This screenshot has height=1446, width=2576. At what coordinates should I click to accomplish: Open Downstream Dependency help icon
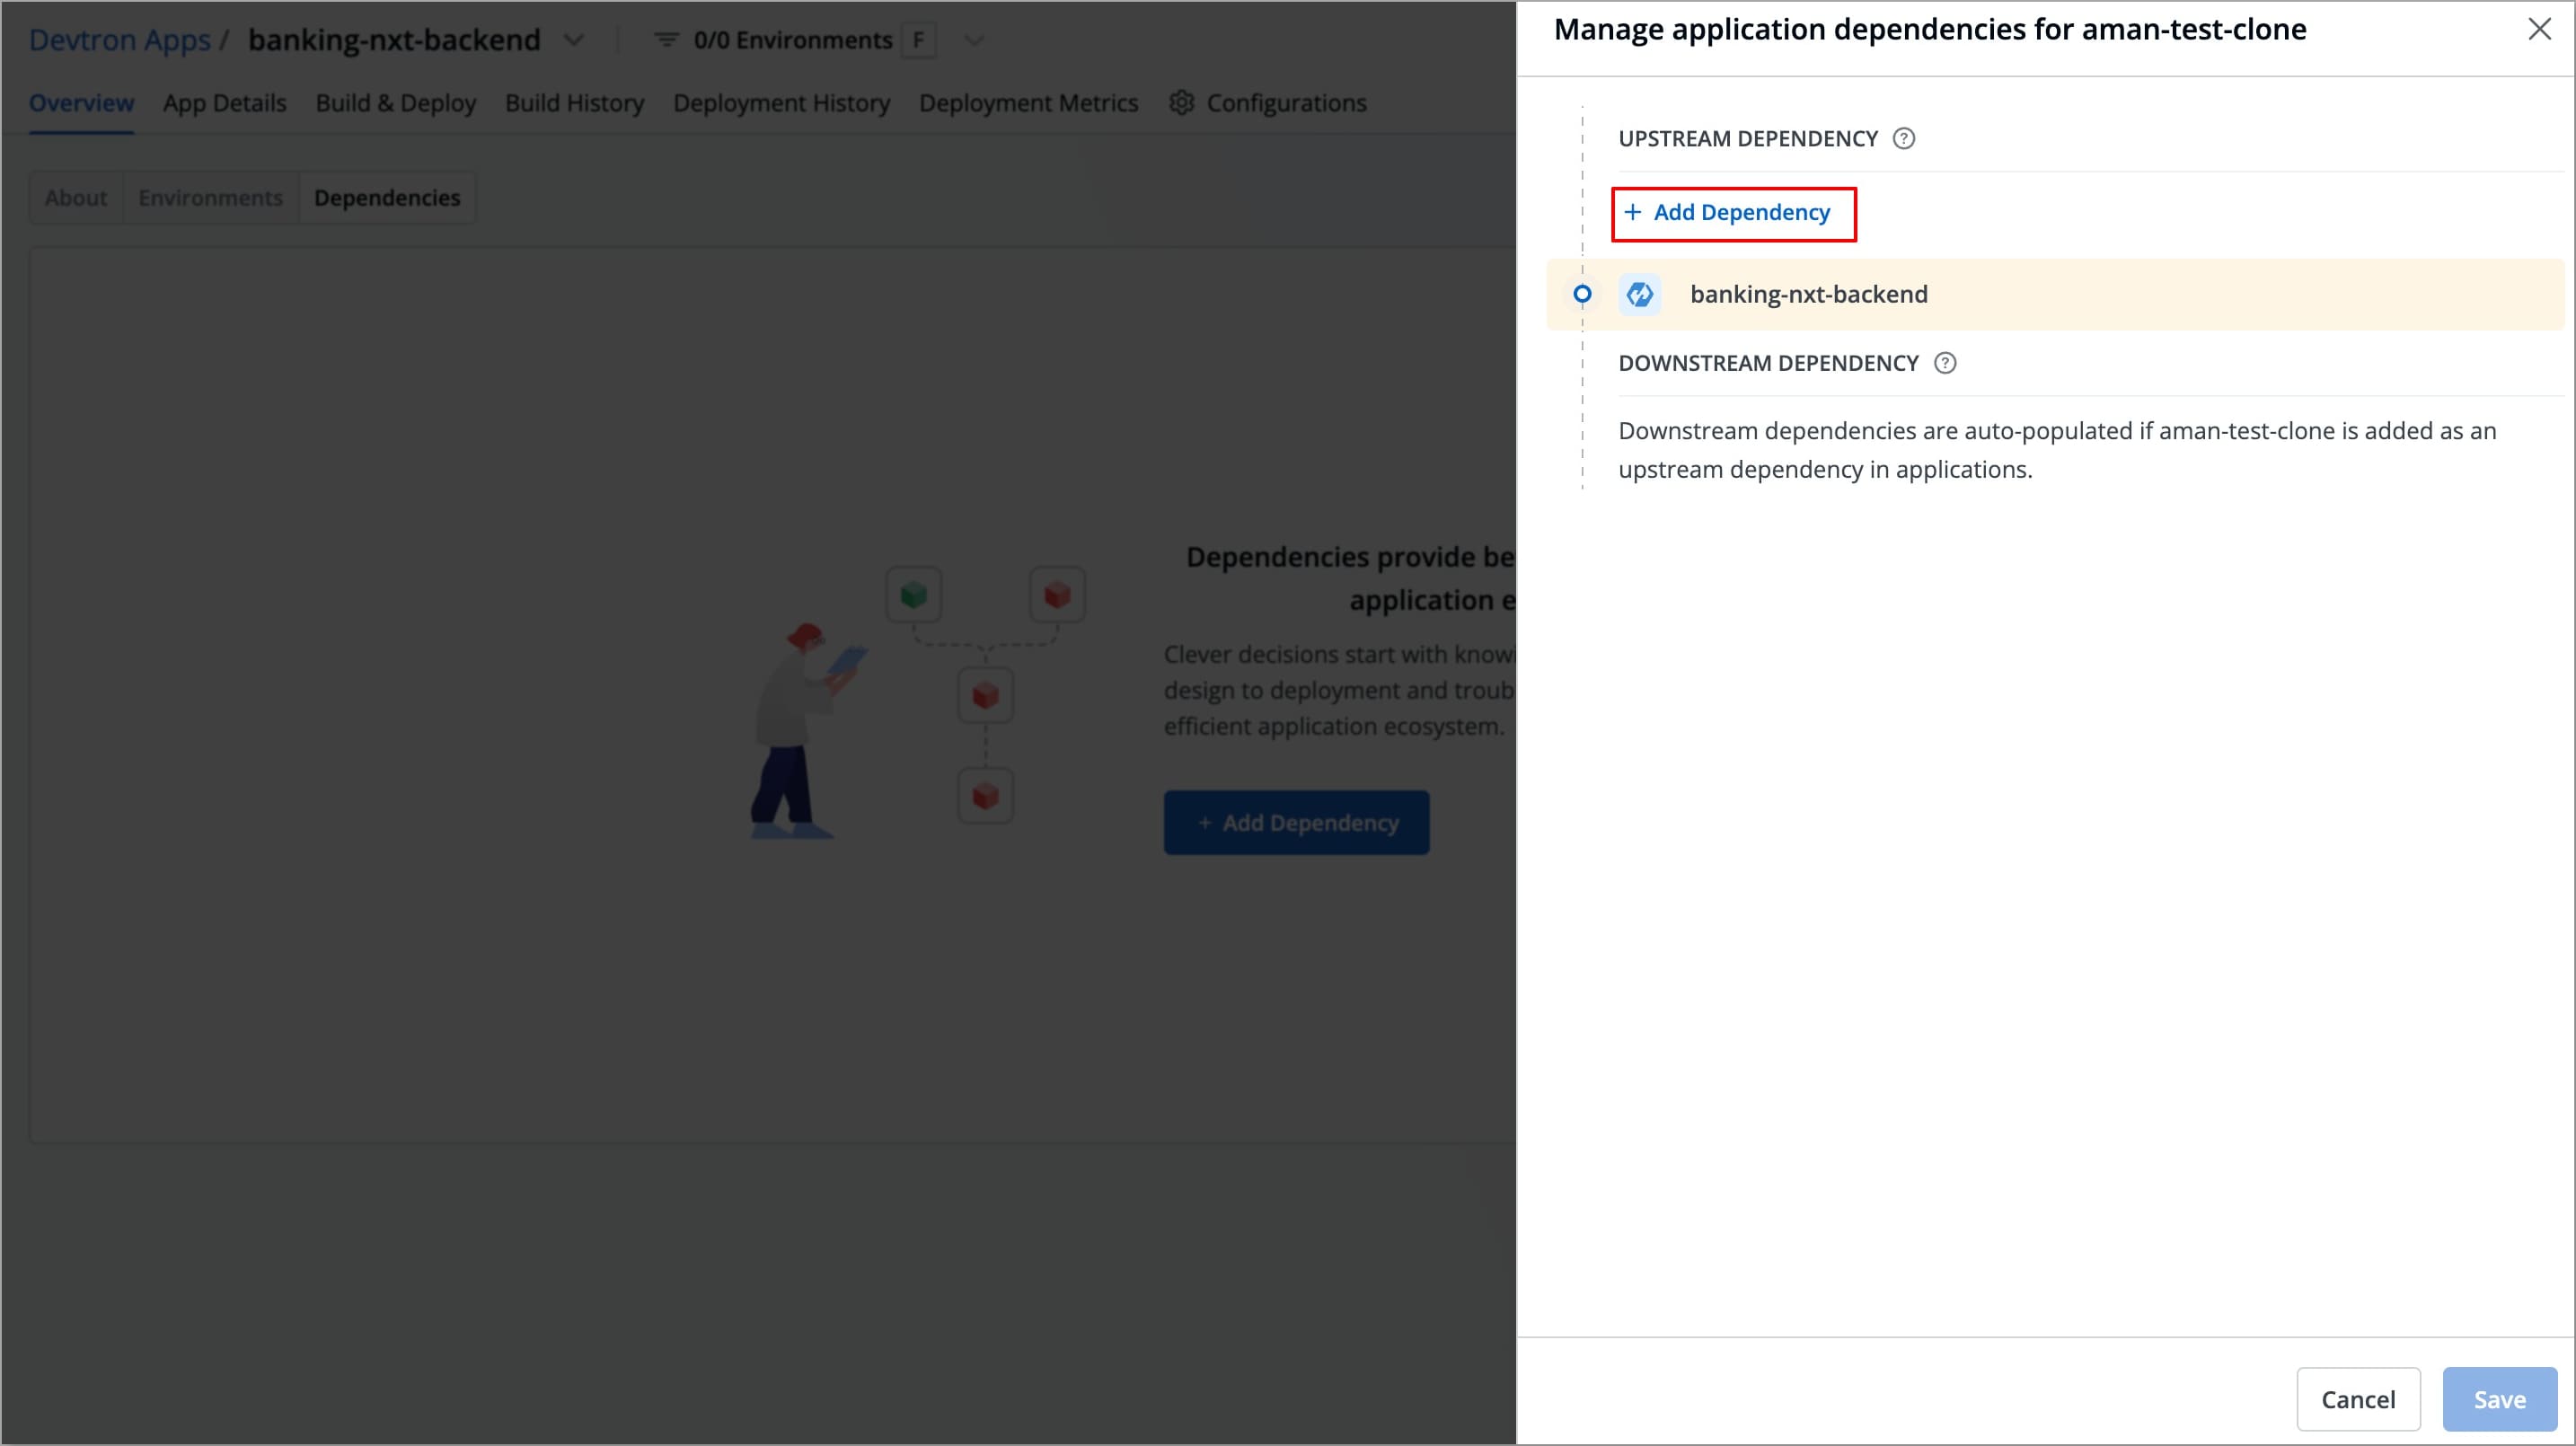pyautogui.click(x=1945, y=363)
